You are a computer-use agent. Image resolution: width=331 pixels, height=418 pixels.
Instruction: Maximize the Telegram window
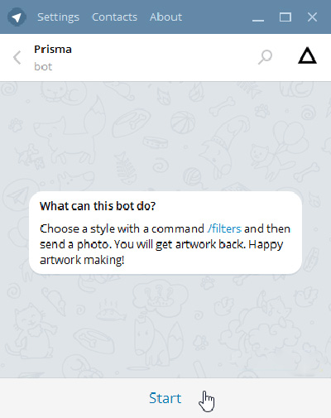285,17
